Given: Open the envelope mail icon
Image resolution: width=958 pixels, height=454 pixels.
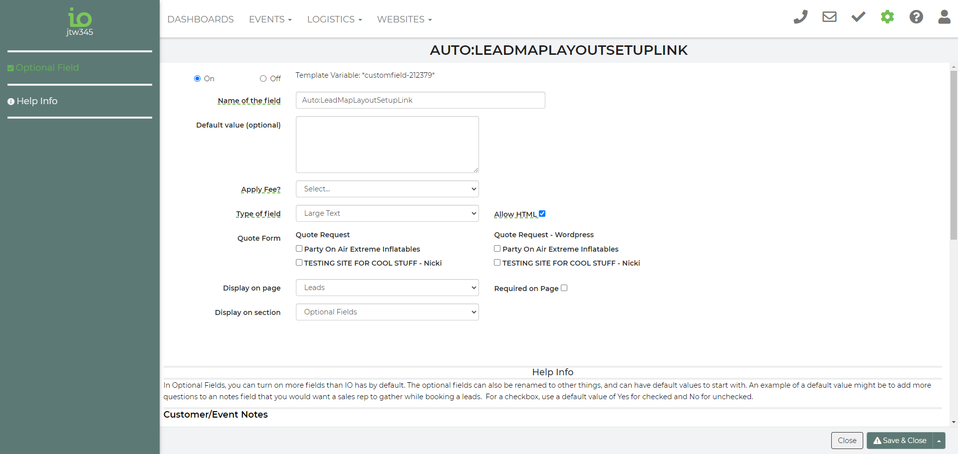Looking at the screenshot, I should (829, 17).
